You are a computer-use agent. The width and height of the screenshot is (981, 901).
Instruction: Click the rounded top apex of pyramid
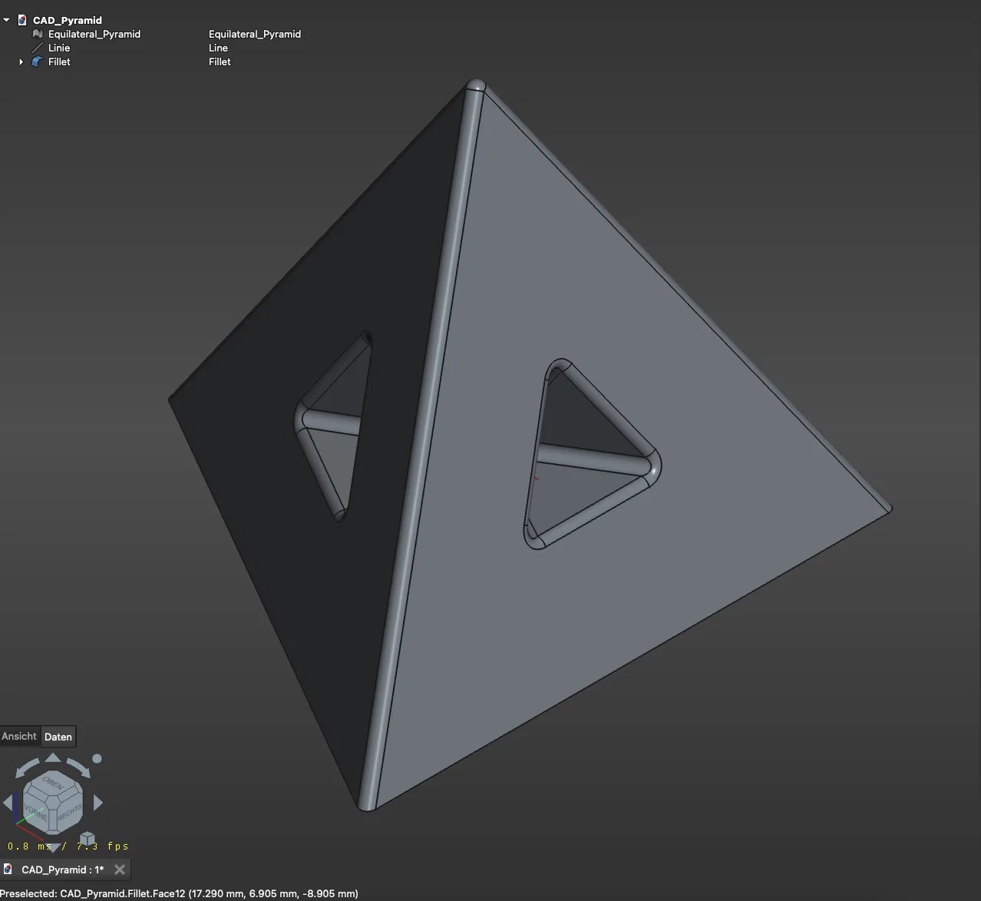(475, 85)
